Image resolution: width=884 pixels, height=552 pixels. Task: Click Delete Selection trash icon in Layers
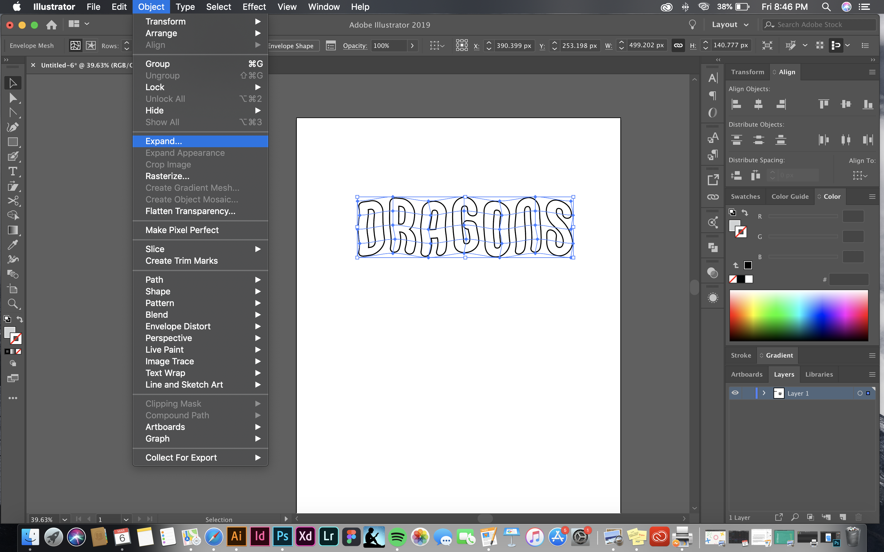point(859,517)
